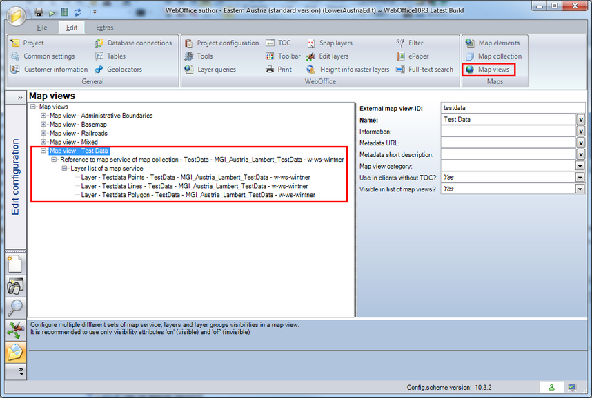Open the 'Use in clients without TOC?' dropdown
Viewport: 592px width, 398px height.
pos(580,177)
